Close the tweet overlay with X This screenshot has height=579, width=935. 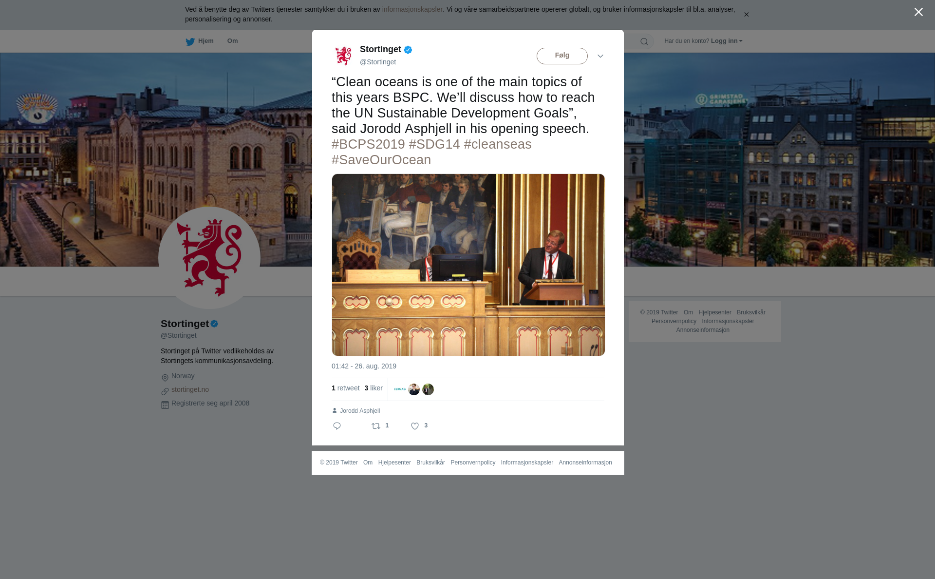pyautogui.click(x=918, y=12)
